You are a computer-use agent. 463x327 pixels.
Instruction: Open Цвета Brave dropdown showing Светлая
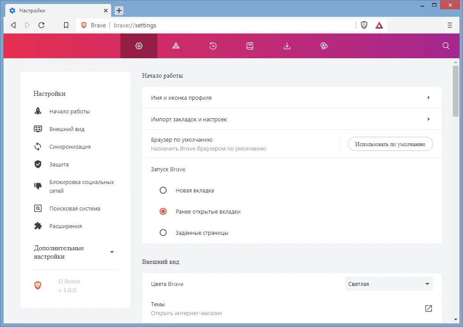pos(388,284)
